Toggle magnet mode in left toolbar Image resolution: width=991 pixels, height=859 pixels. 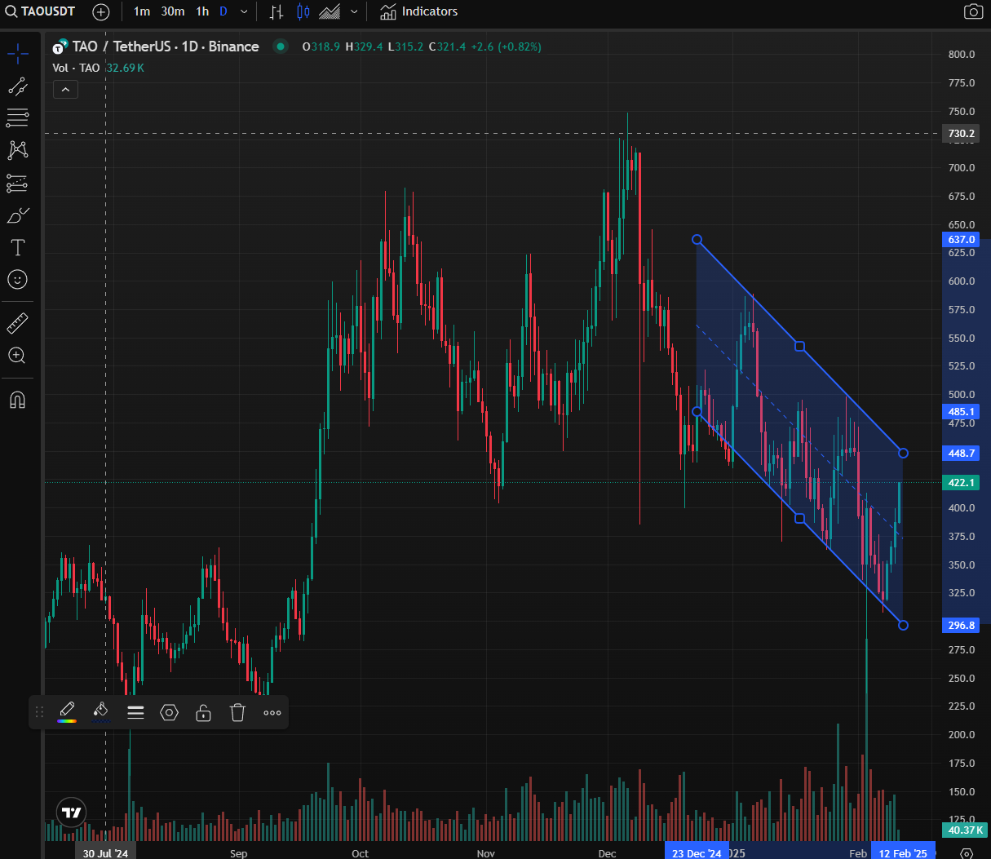pyautogui.click(x=17, y=400)
